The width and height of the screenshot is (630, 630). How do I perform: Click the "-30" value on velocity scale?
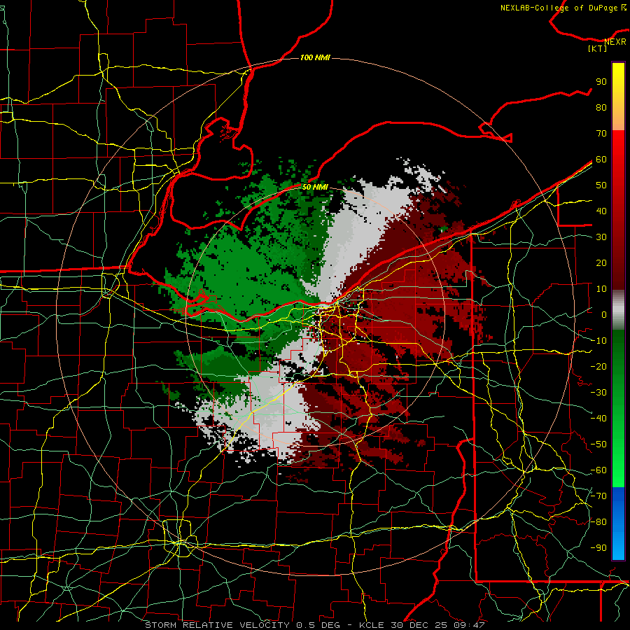(x=598, y=393)
